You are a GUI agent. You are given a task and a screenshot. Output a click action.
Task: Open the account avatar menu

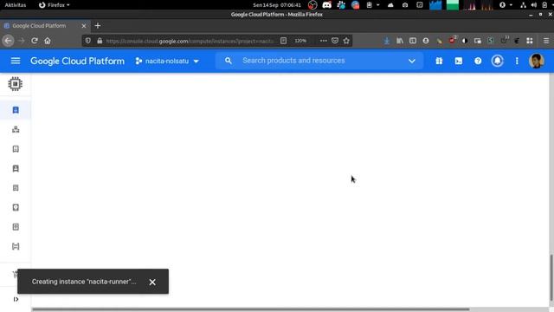click(x=536, y=61)
